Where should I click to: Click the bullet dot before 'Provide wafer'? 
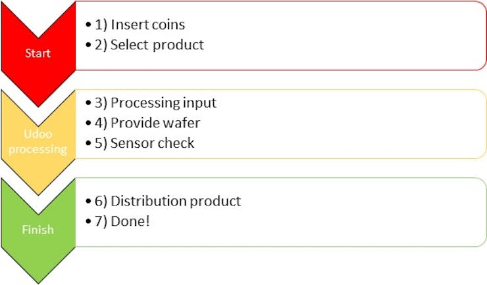(89, 123)
